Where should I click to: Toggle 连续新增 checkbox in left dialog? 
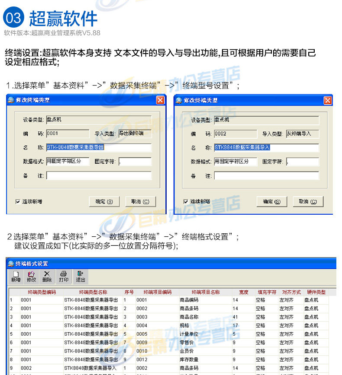(18, 202)
